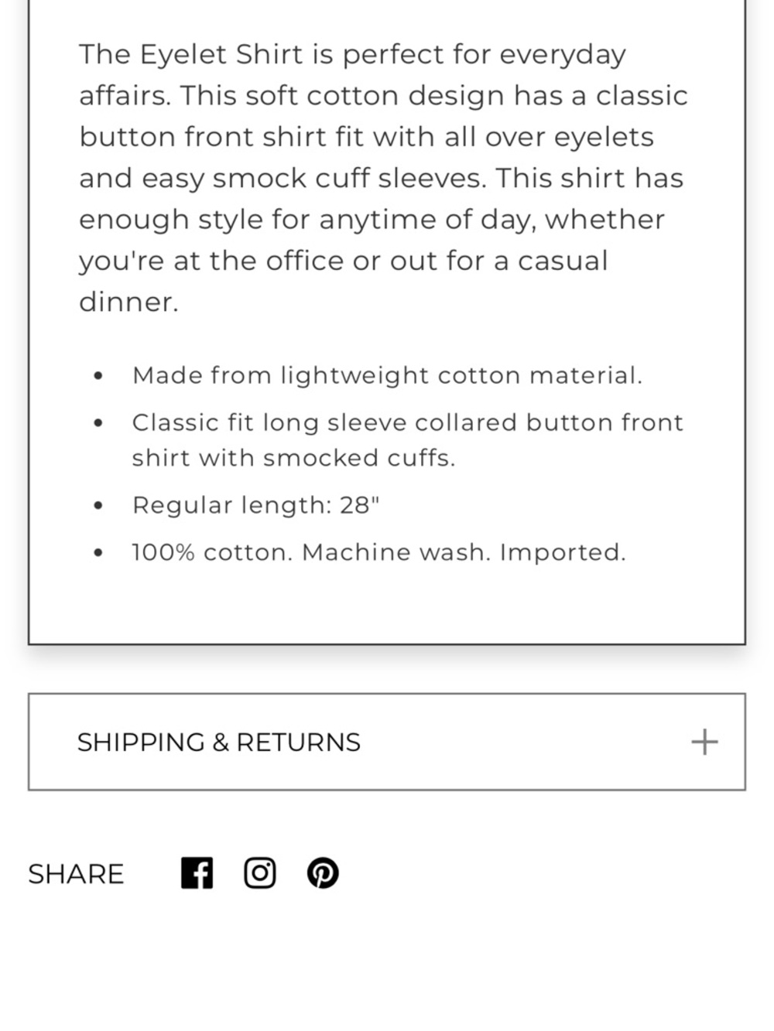The height and width of the screenshot is (1031, 774).
Task: Click the '100% cotton. Machine wash. Imported.' line
Action: coord(378,552)
